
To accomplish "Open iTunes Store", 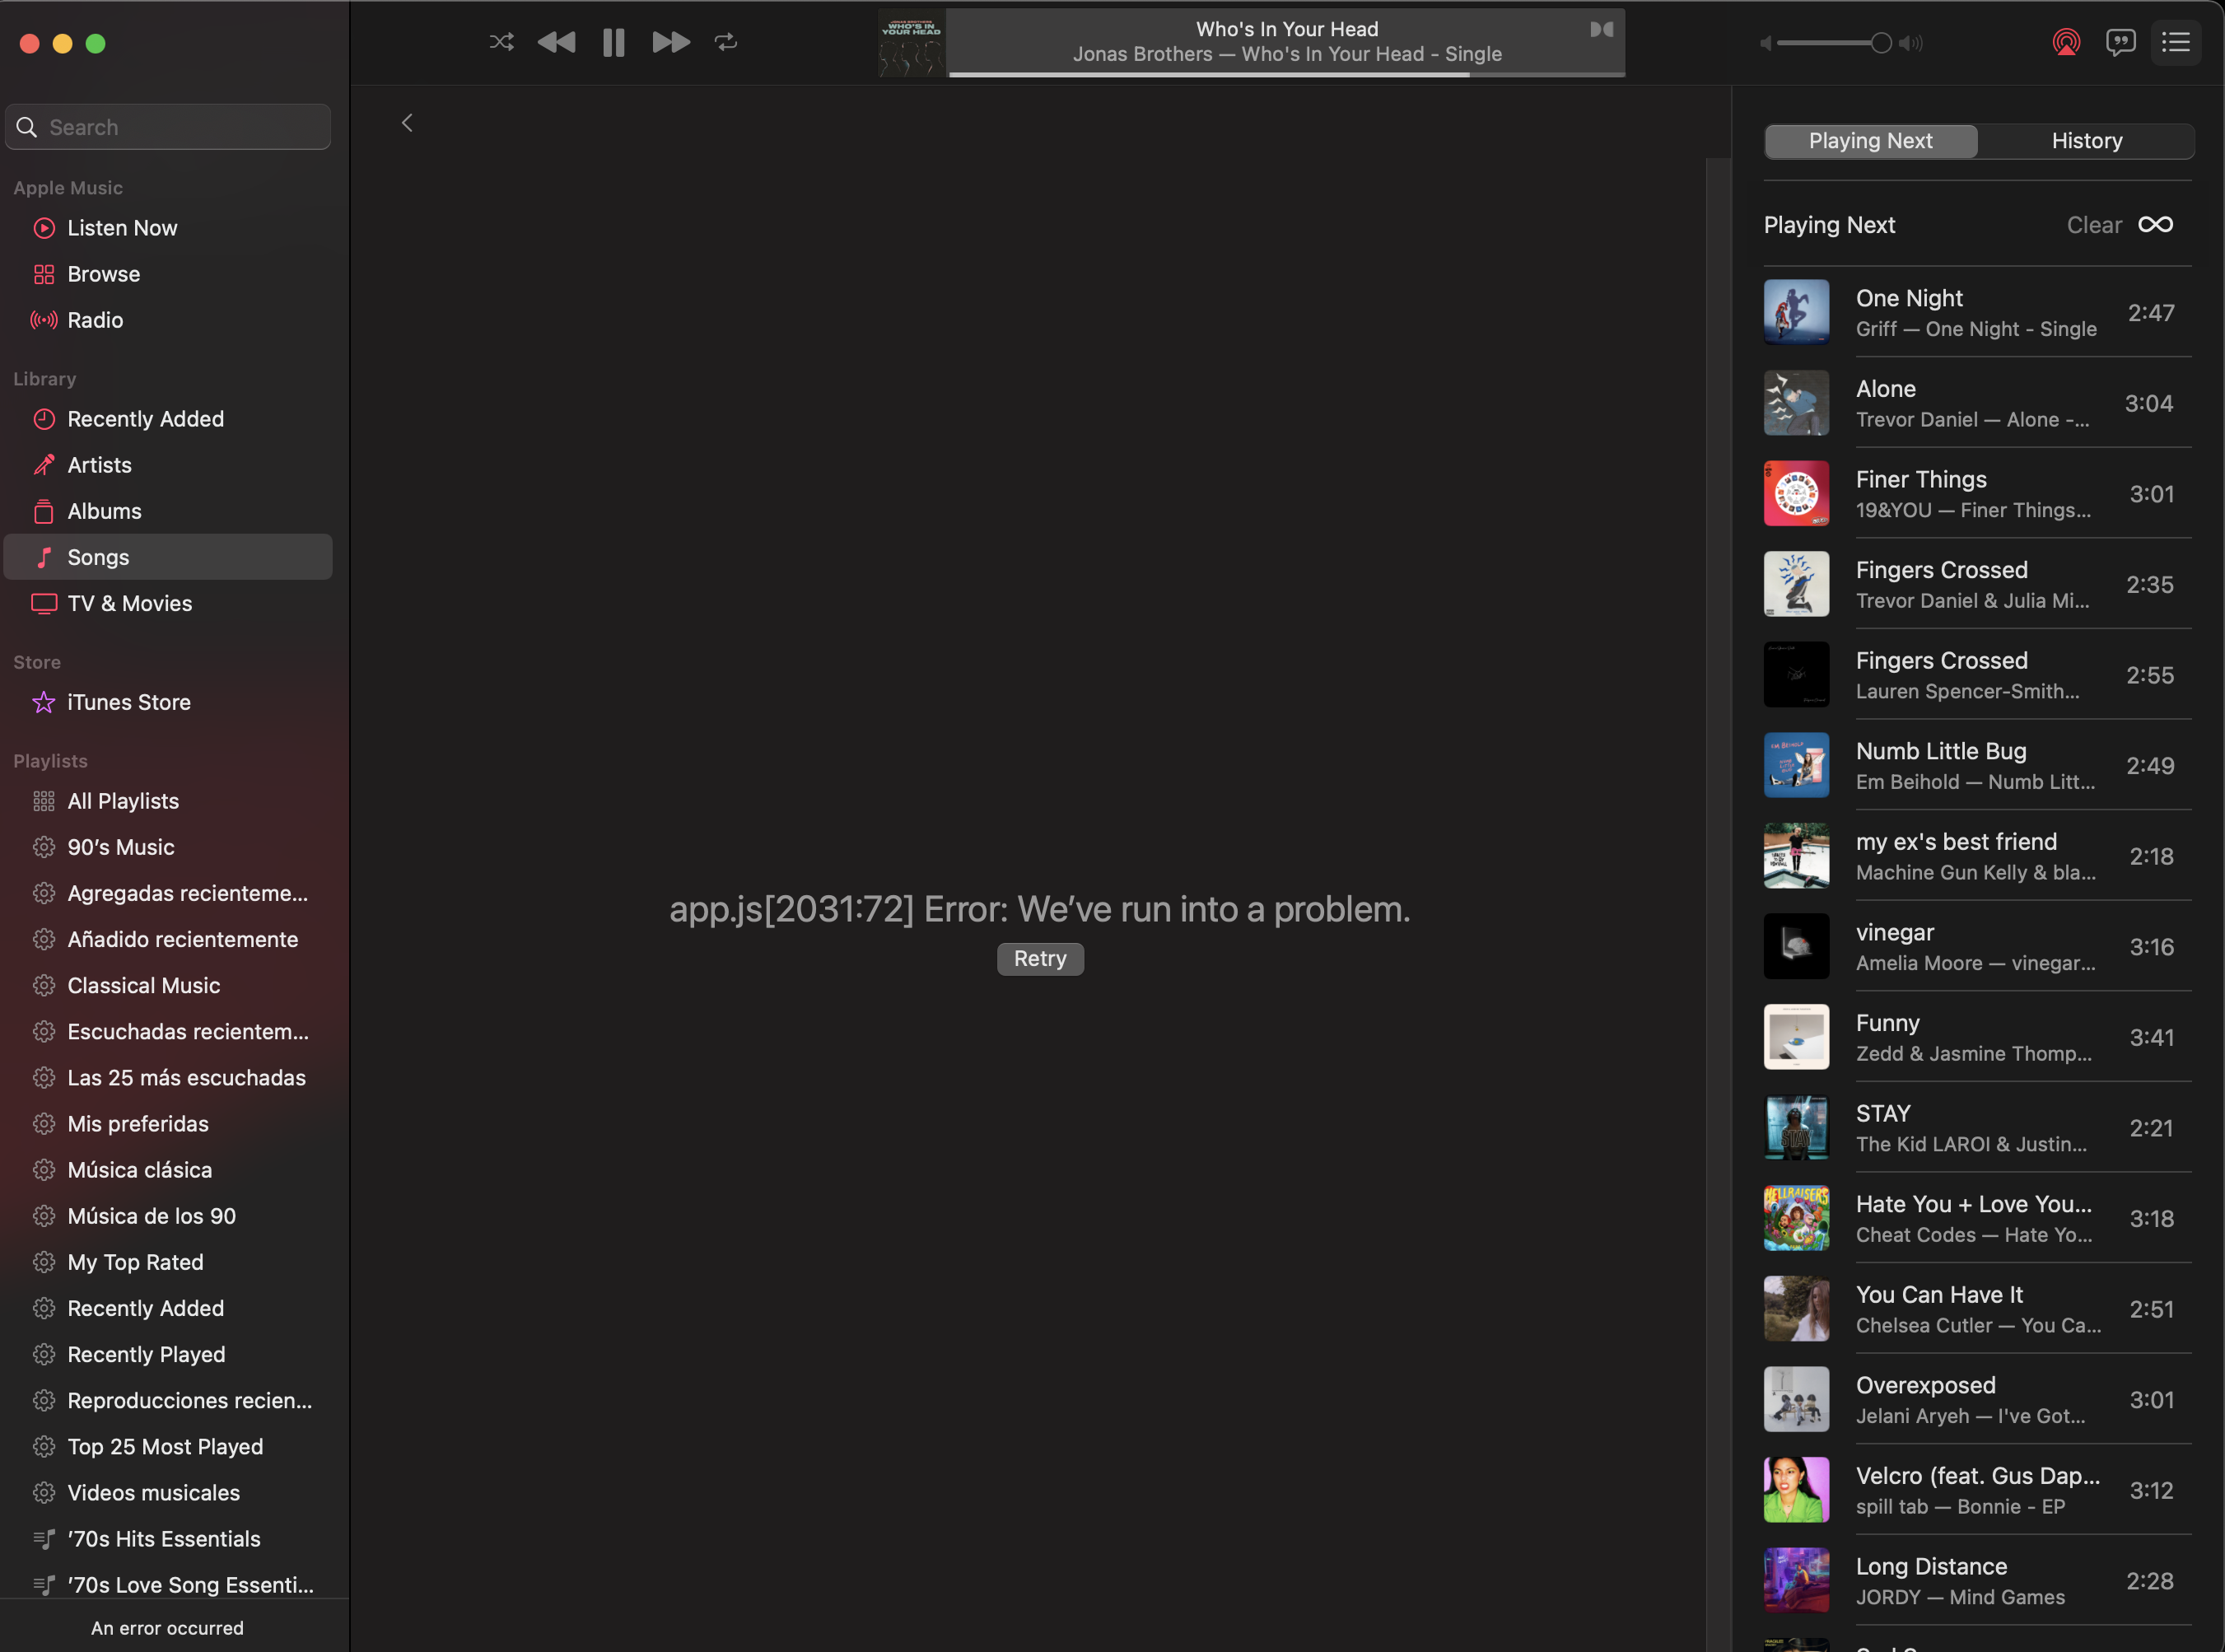I will (x=128, y=702).
